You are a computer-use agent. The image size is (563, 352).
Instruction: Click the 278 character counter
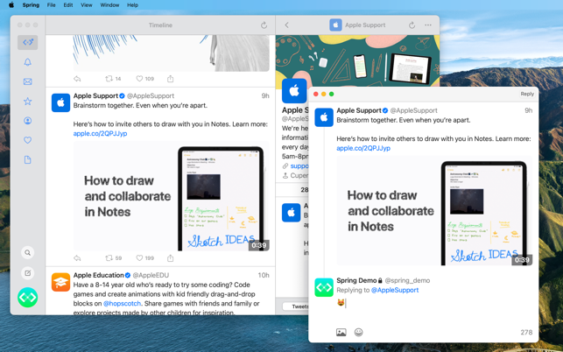tap(526, 332)
